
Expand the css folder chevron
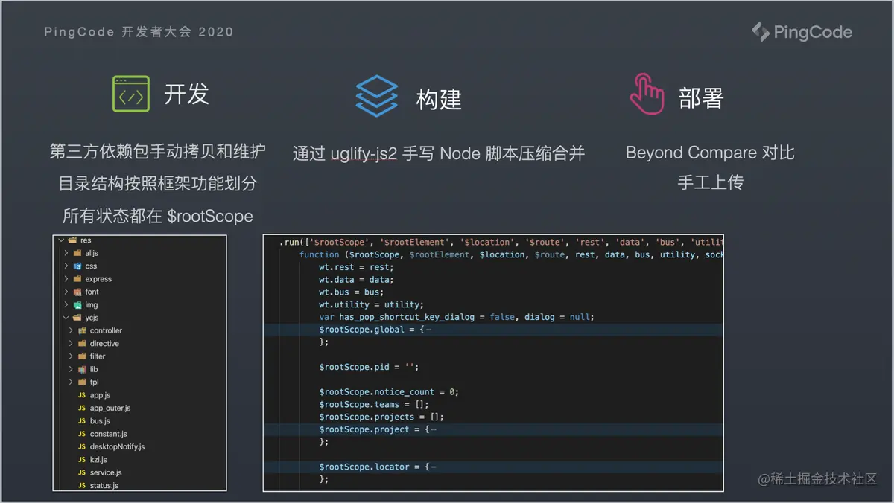pyautogui.click(x=66, y=266)
